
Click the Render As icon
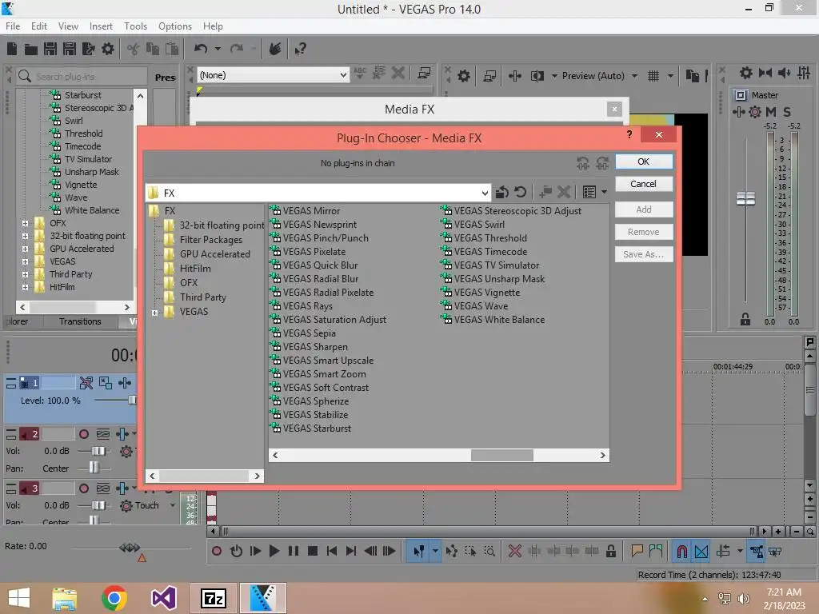[x=88, y=49]
